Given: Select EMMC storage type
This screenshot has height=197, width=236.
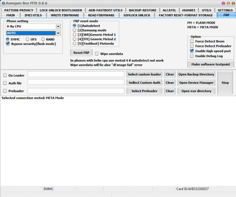Looking at the screenshot, I should [x=7, y=39].
